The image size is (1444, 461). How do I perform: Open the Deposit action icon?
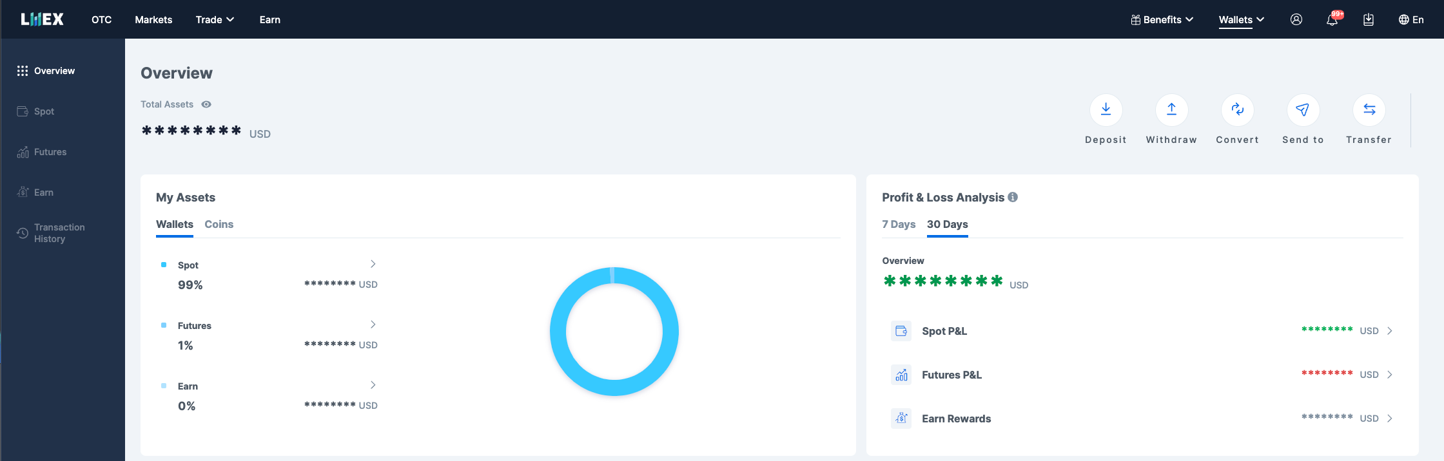click(1106, 110)
